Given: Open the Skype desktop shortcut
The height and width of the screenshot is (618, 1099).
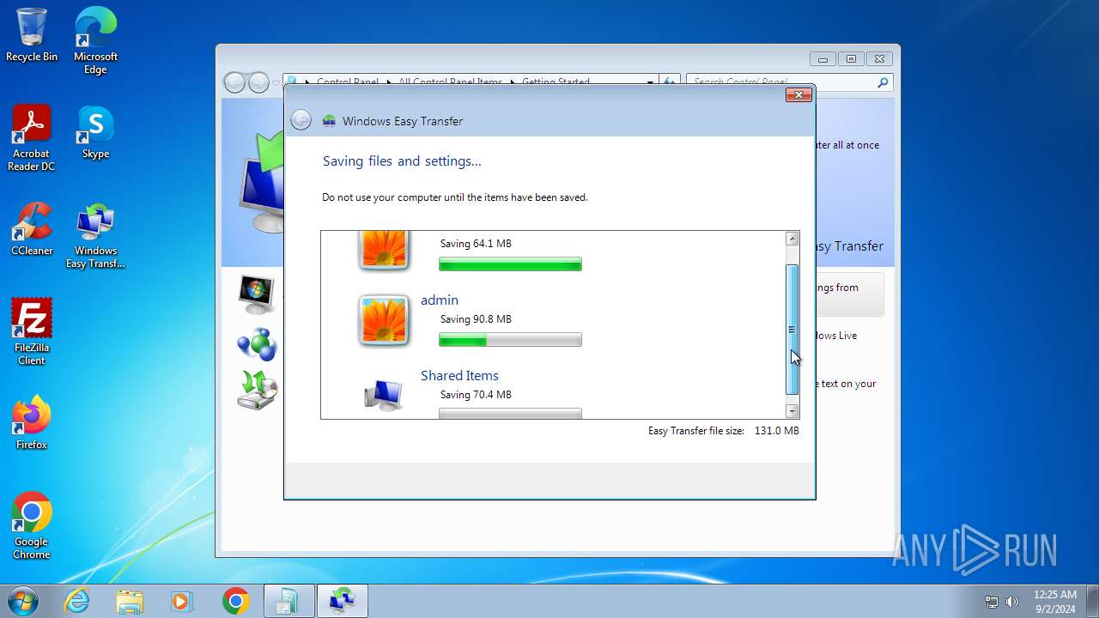Looking at the screenshot, I should point(95,132).
